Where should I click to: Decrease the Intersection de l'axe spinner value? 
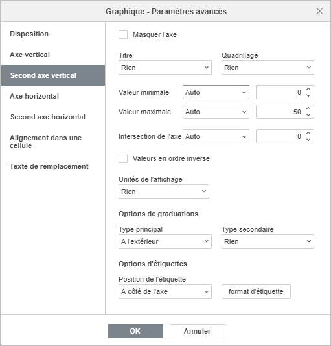pyautogui.click(x=308, y=140)
